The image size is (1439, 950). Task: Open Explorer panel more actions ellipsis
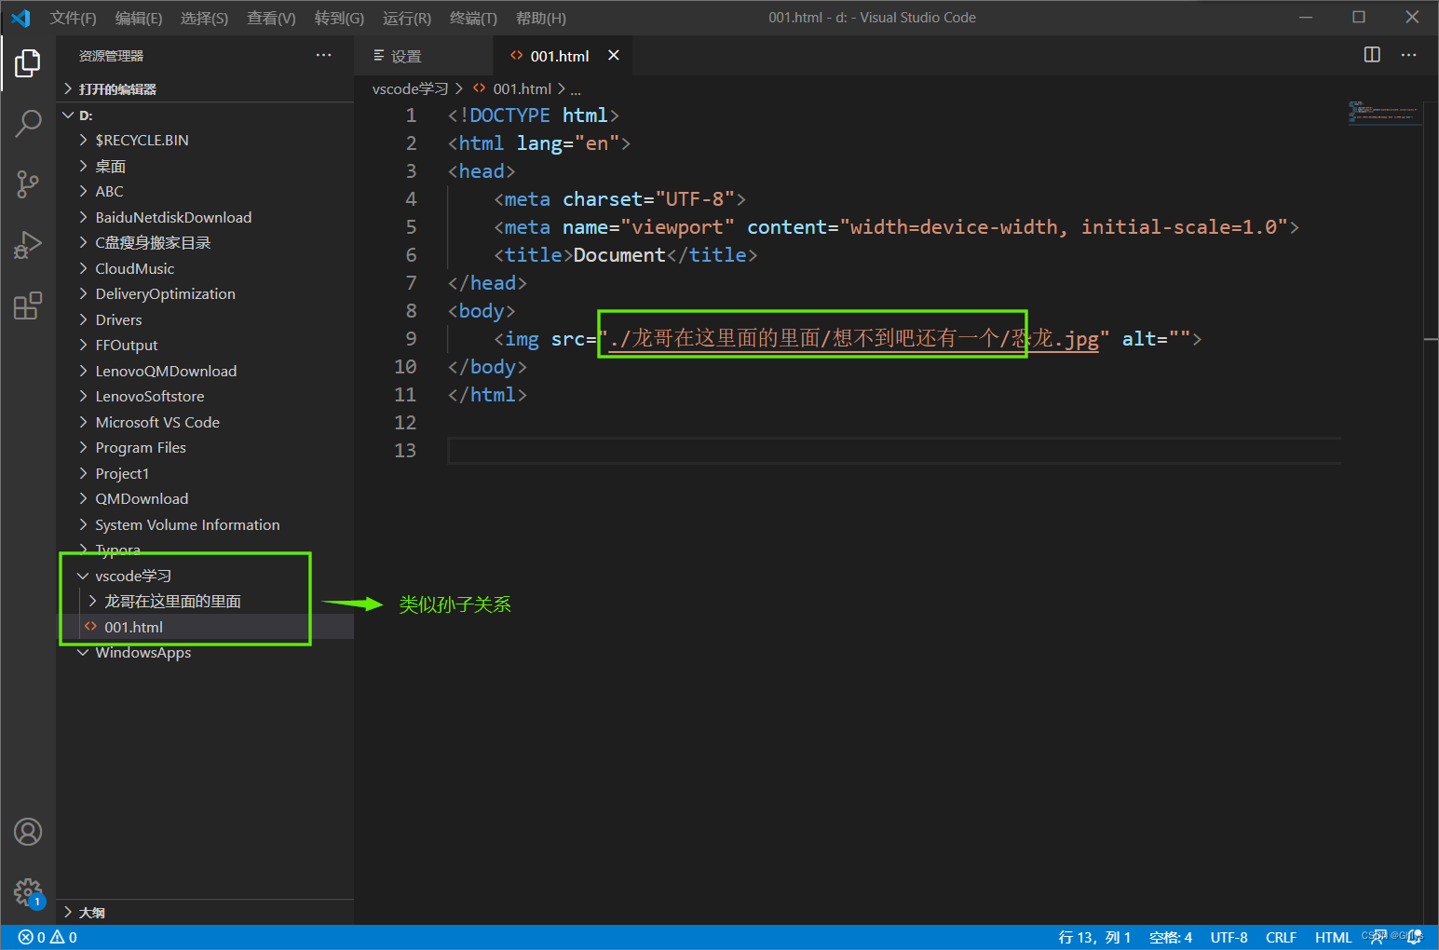(x=323, y=55)
